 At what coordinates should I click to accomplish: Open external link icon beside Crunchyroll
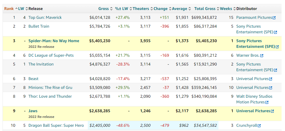259,126
